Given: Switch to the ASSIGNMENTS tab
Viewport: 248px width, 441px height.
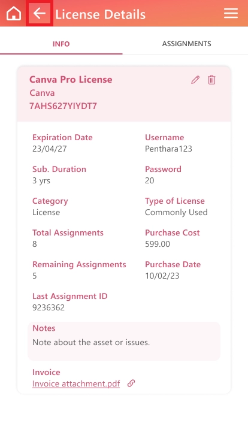Looking at the screenshot, I should coord(186,44).
